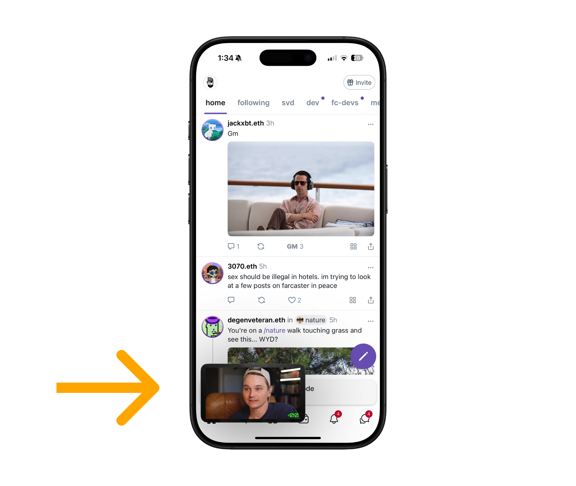Open more options on degenveteran.eth post
This screenshot has height=486, width=576.
coord(370,321)
